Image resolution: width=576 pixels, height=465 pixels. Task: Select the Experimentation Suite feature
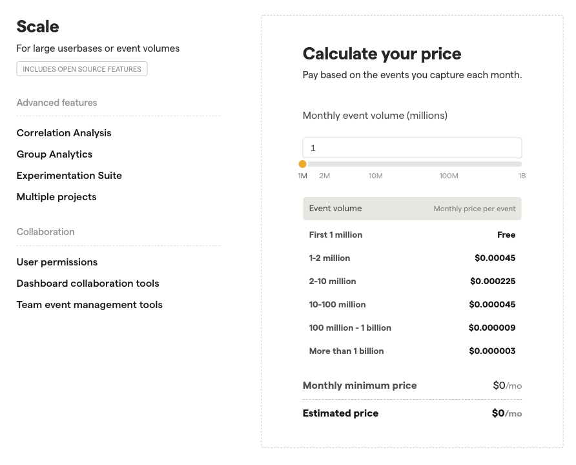(x=69, y=176)
